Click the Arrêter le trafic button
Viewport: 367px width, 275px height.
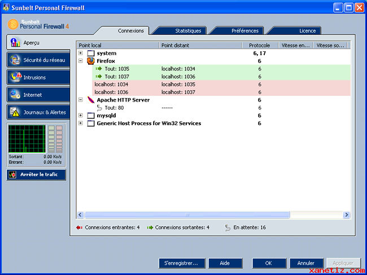tap(36, 175)
